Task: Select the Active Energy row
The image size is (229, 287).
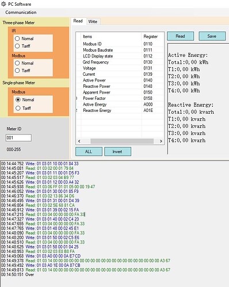Action: 120,104
